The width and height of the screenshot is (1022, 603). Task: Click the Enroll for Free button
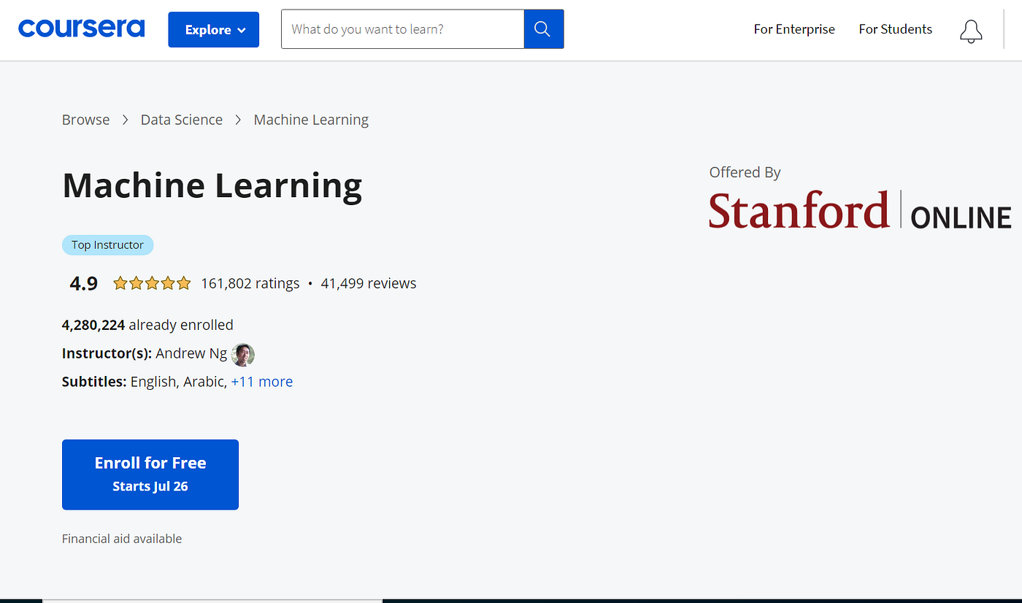(x=150, y=474)
